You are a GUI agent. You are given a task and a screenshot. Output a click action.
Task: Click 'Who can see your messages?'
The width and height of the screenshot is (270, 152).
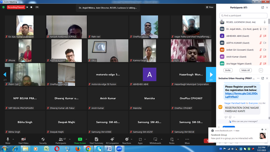[244, 121]
